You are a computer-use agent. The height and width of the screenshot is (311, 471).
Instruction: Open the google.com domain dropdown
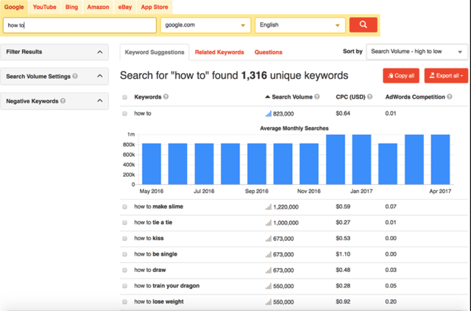(205, 25)
